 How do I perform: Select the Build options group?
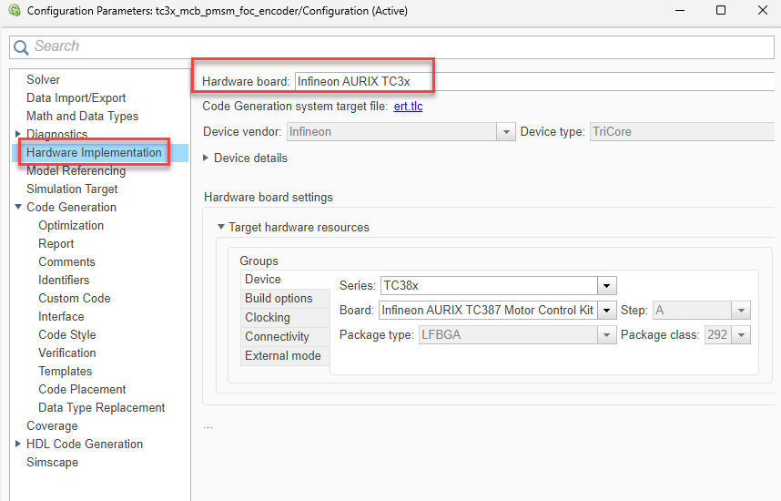pyautogui.click(x=279, y=298)
